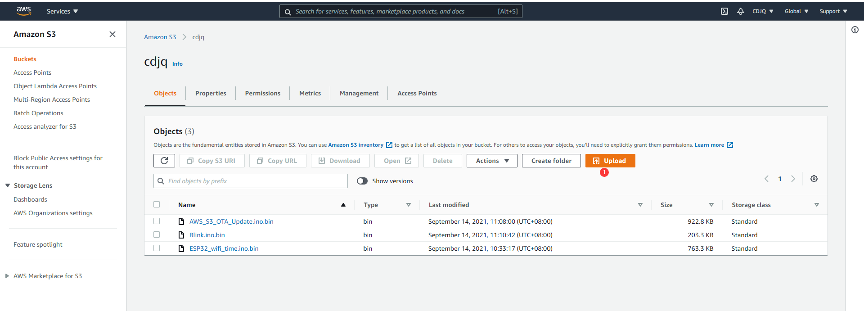Click file icon beside ESP32_wifi_time.ino.bin
Image resolution: width=864 pixels, height=311 pixels.
click(181, 248)
